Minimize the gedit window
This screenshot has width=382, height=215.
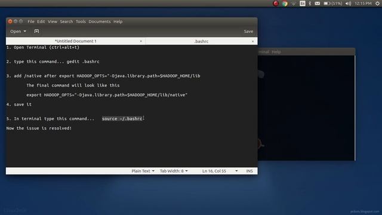coord(16,21)
